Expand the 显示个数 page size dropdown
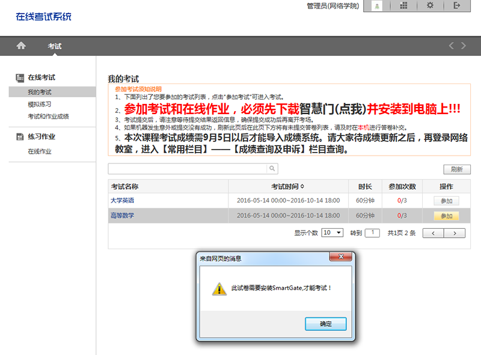 point(332,232)
